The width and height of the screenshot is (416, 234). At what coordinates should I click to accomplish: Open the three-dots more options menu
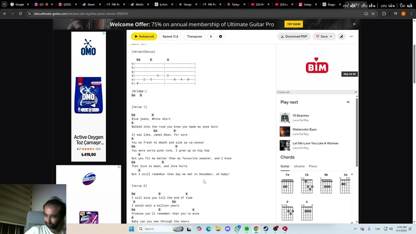(x=351, y=36)
